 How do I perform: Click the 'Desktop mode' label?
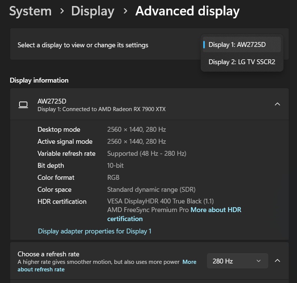point(59,129)
